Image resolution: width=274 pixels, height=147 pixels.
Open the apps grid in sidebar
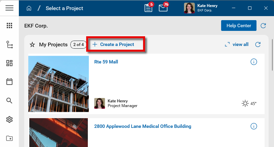[9, 26]
